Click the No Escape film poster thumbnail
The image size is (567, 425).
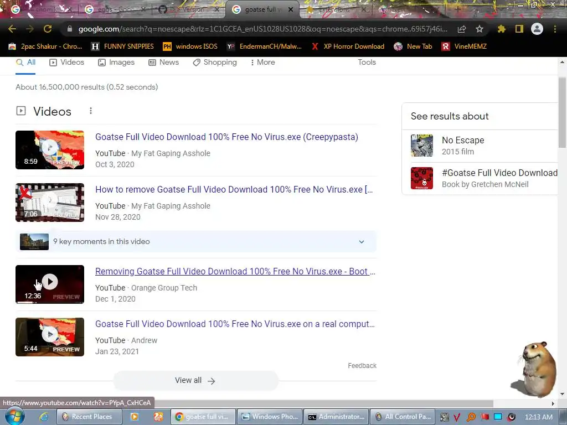pos(421,146)
